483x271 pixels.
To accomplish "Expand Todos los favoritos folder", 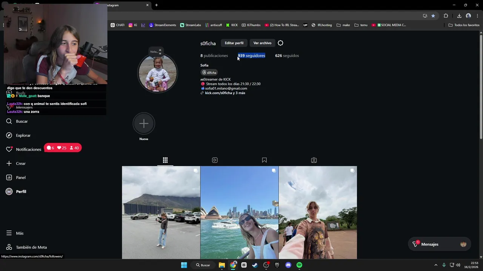I will click(464, 25).
